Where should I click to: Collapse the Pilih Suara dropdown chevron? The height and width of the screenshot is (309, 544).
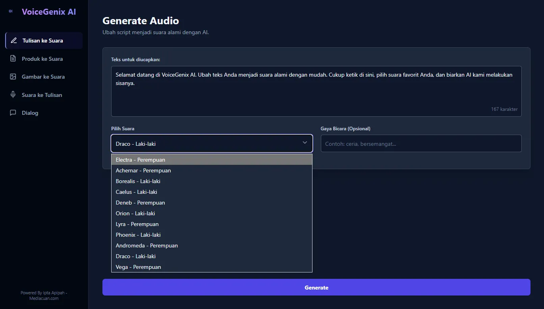[305, 143]
